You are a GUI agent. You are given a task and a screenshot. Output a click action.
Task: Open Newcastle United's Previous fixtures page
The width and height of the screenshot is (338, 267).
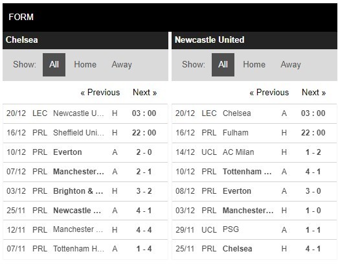pos(269,93)
